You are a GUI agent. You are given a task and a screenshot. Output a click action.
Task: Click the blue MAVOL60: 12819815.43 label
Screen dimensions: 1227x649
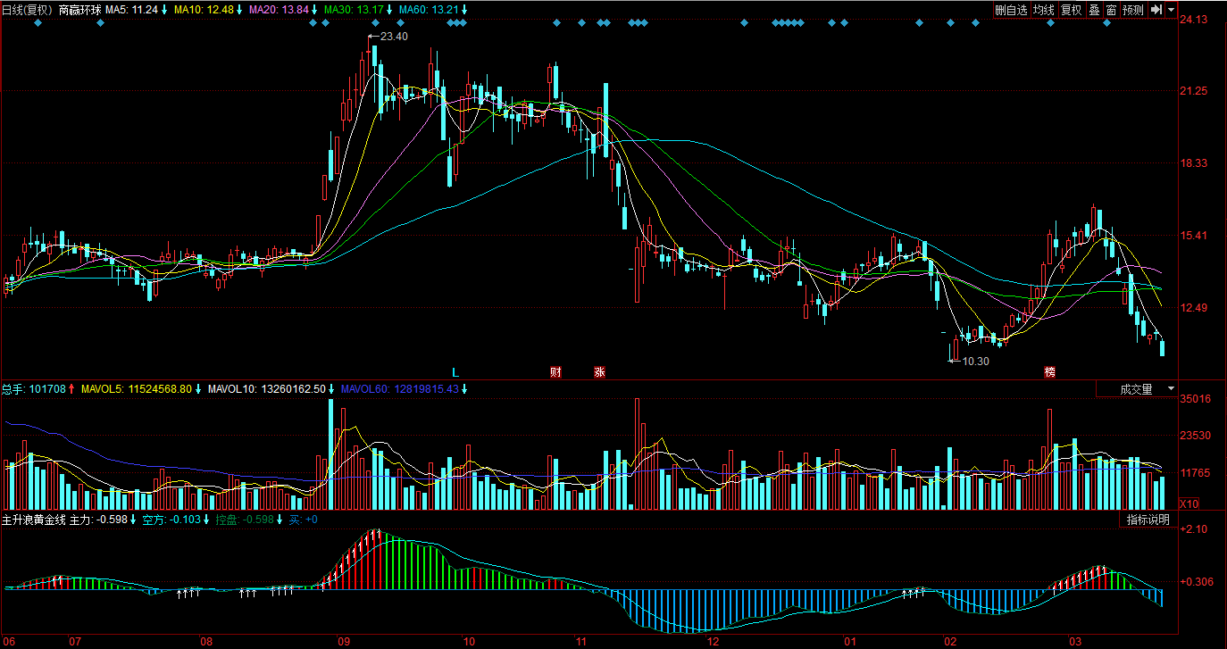click(x=400, y=389)
